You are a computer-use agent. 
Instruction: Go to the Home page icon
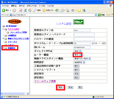point(30,10)
